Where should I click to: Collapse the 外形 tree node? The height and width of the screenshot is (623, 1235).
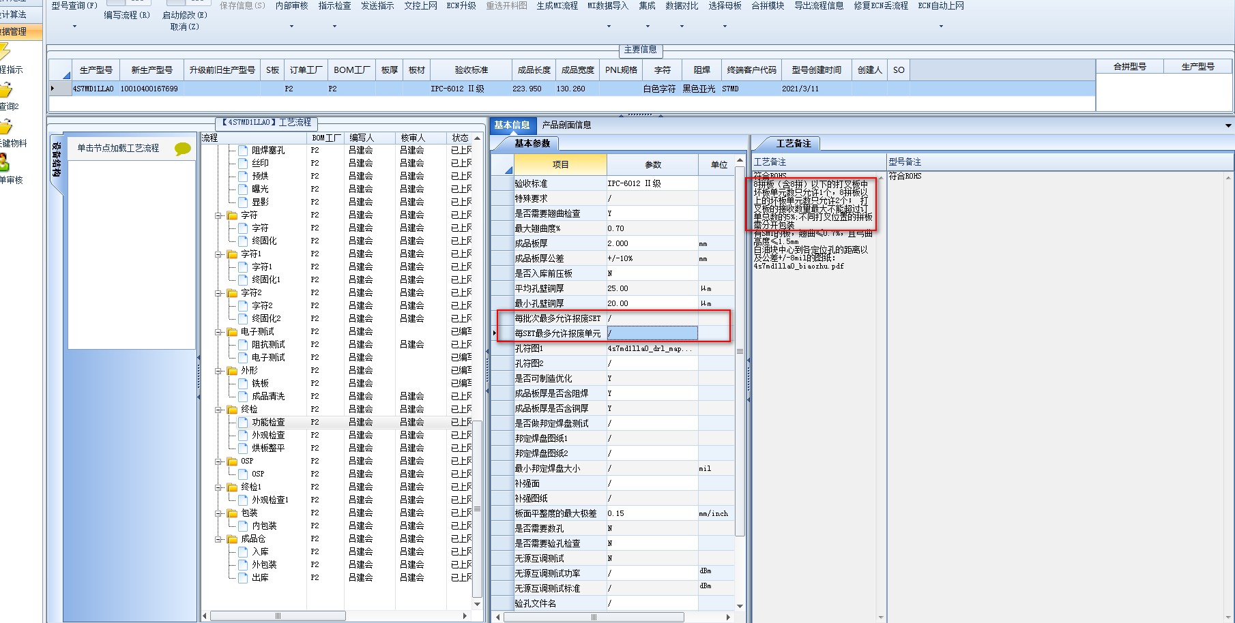point(219,371)
